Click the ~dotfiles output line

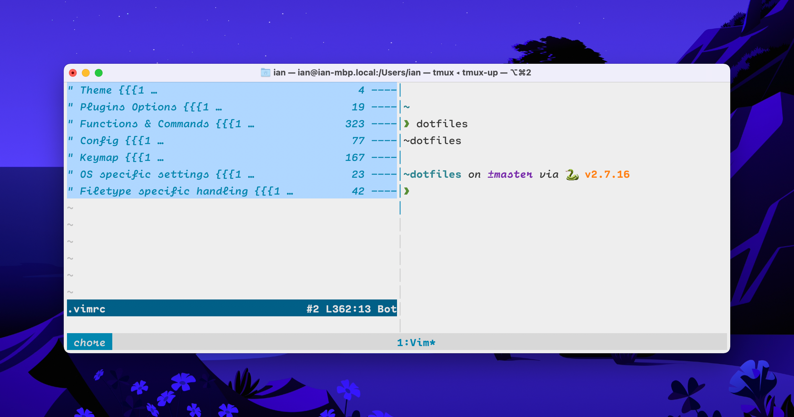(x=432, y=141)
